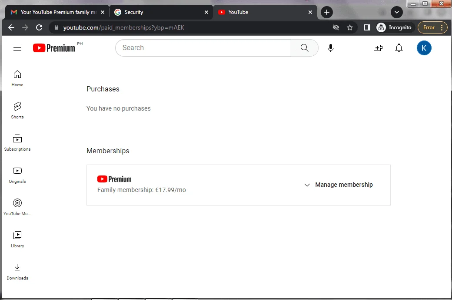The height and width of the screenshot is (300, 452).
Task: Click 'Family membership: €17.99/mo' text
Action: click(142, 190)
